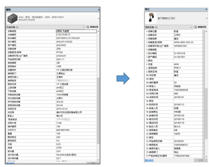Click the small button beside M-供应商 row

[x=203, y=75]
